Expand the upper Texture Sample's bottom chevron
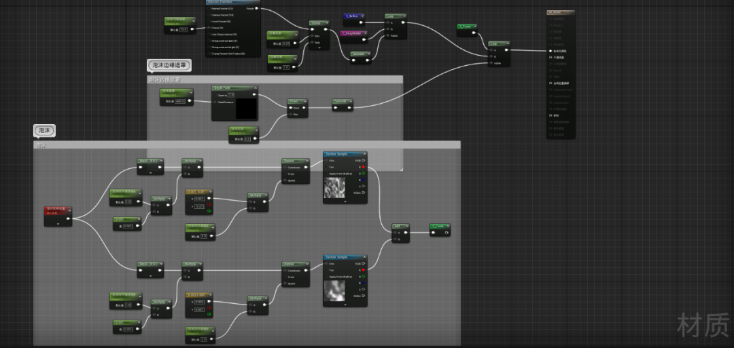 345,201
